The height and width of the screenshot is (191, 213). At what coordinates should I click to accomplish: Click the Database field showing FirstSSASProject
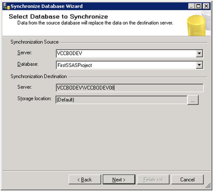pos(129,65)
